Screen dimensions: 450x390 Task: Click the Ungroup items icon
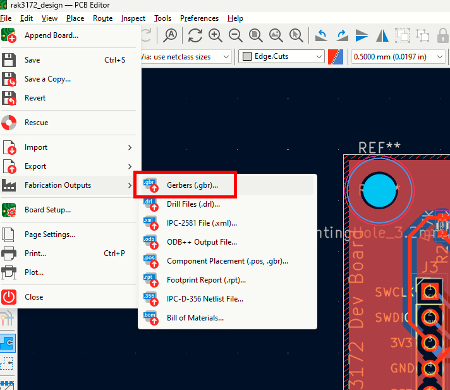[423, 35]
